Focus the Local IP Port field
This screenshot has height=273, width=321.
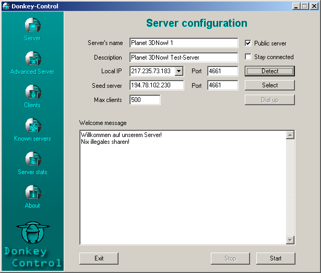[x=223, y=71]
